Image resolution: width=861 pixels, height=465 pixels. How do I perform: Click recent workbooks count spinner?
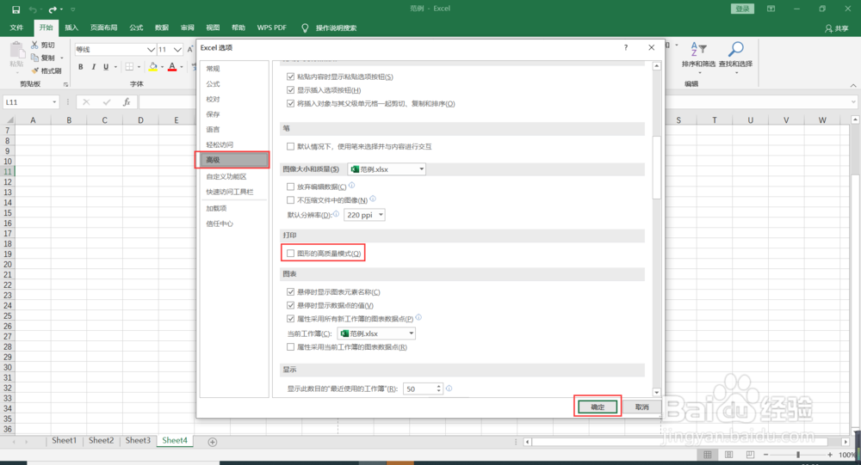coord(439,389)
